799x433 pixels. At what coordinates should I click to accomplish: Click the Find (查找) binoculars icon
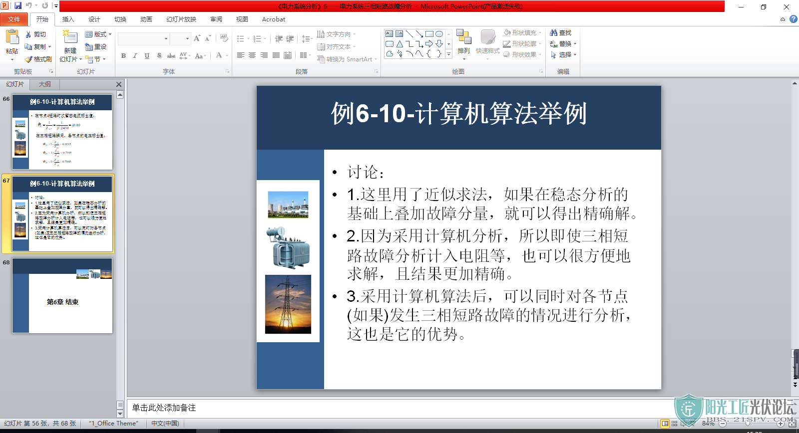[x=554, y=33]
